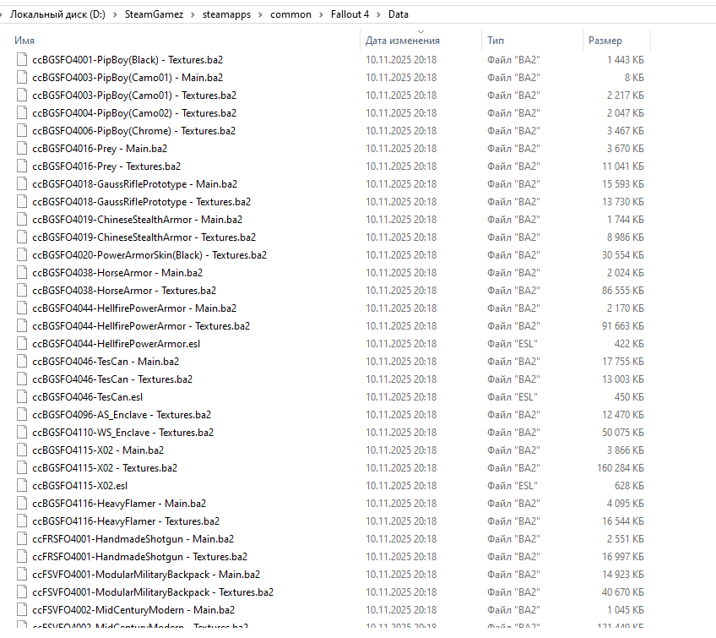The image size is (716, 638).
Task: Select ccFSVFO4001-ModularMilitaryBackpack - Textures.ba2 file
Action: 153,592
